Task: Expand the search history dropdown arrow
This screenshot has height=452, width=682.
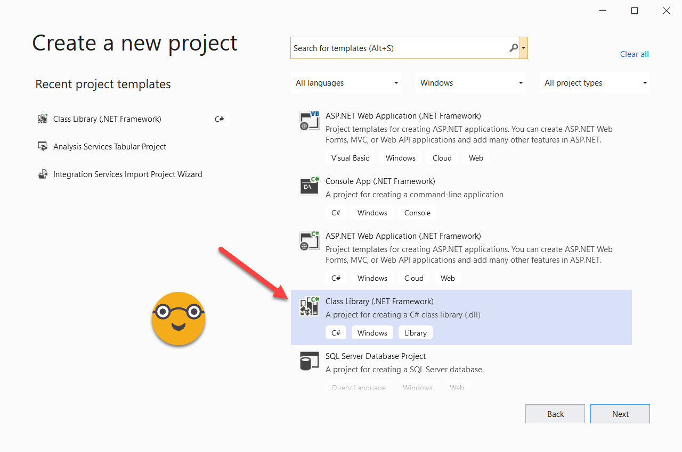Action: 524,48
